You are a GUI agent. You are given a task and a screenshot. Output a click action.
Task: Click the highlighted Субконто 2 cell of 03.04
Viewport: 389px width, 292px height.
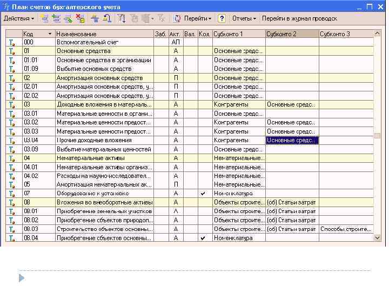pos(292,140)
